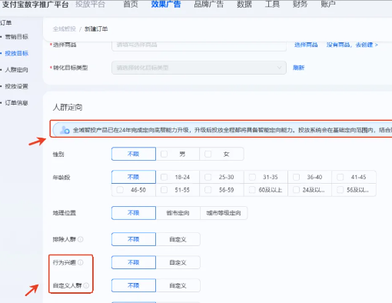This screenshot has height=303, width=392.
Task: Select 不限 for 行为兴趣
Action: click(x=134, y=262)
